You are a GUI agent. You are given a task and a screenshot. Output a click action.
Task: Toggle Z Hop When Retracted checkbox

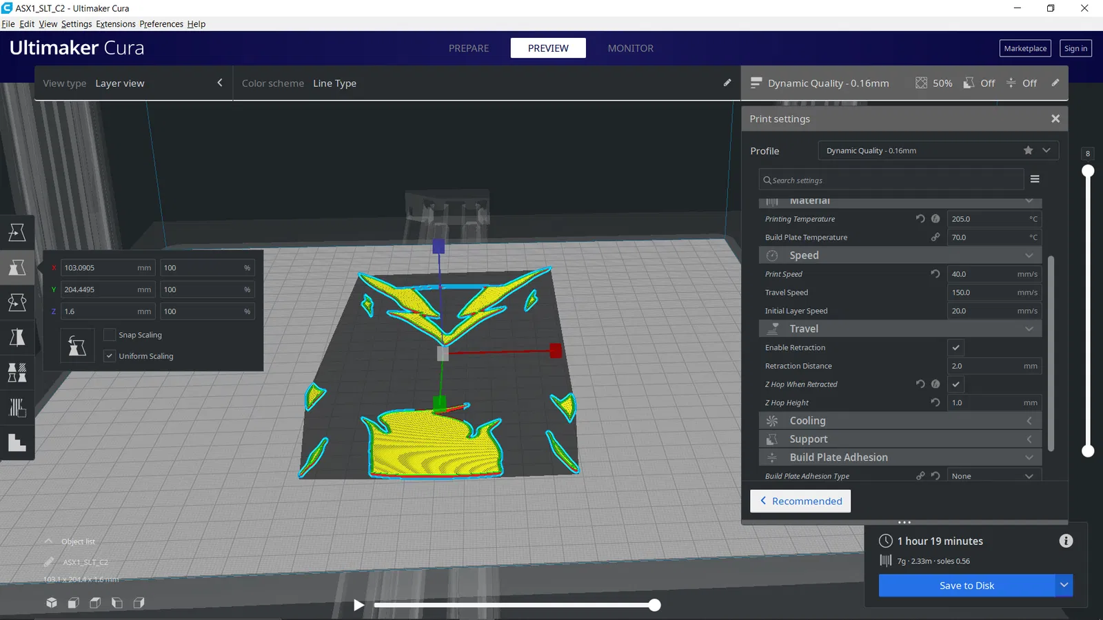(x=956, y=384)
